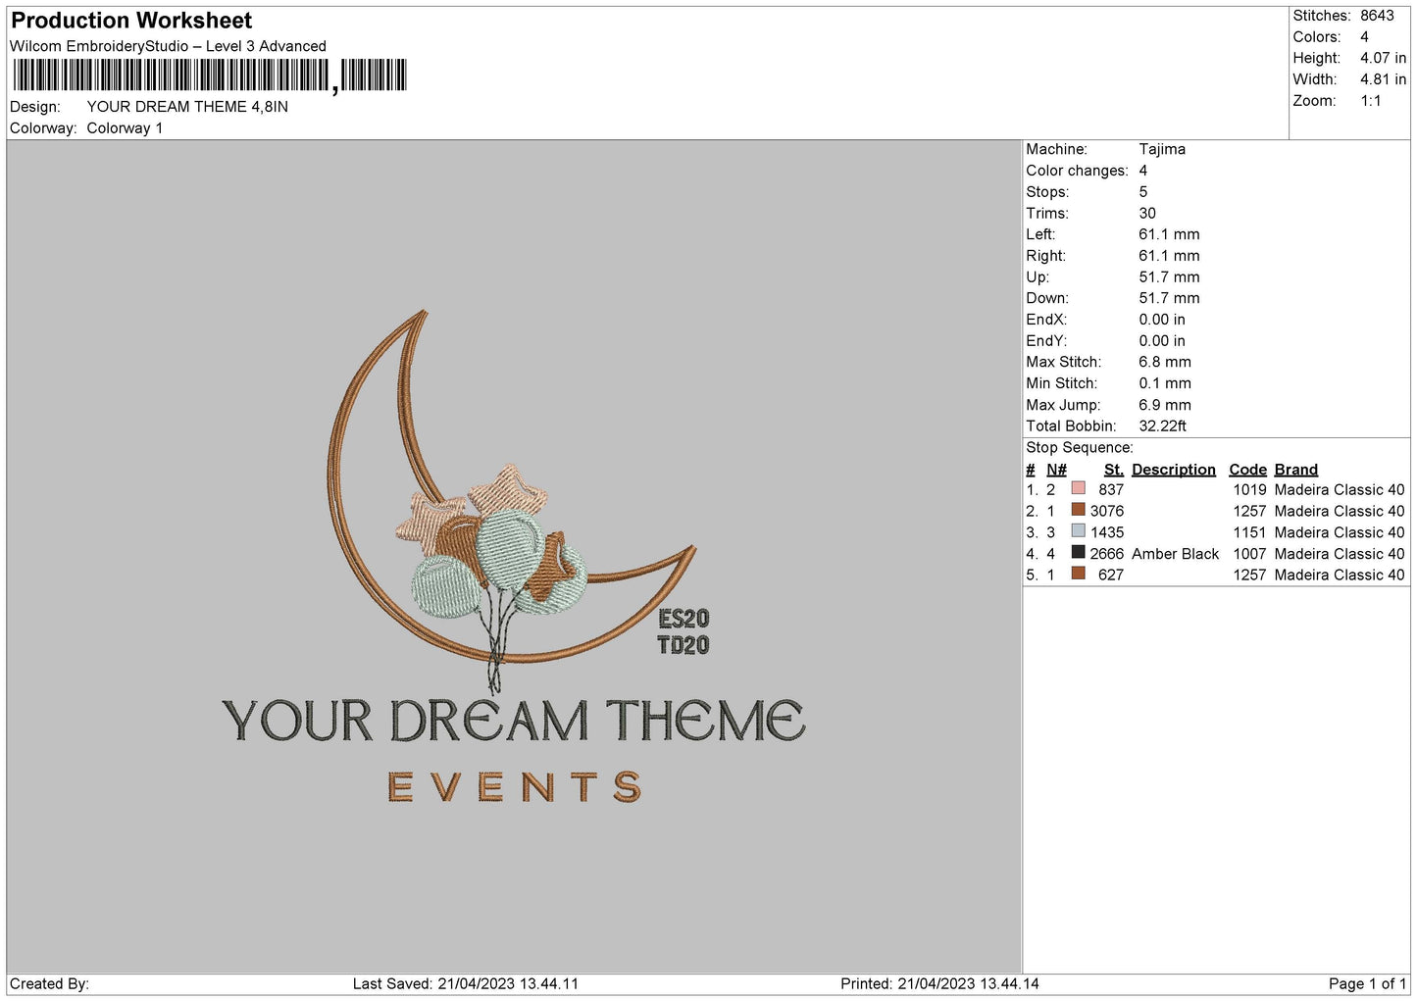Click the YOUR DREAM THEME embroidered text

click(514, 721)
